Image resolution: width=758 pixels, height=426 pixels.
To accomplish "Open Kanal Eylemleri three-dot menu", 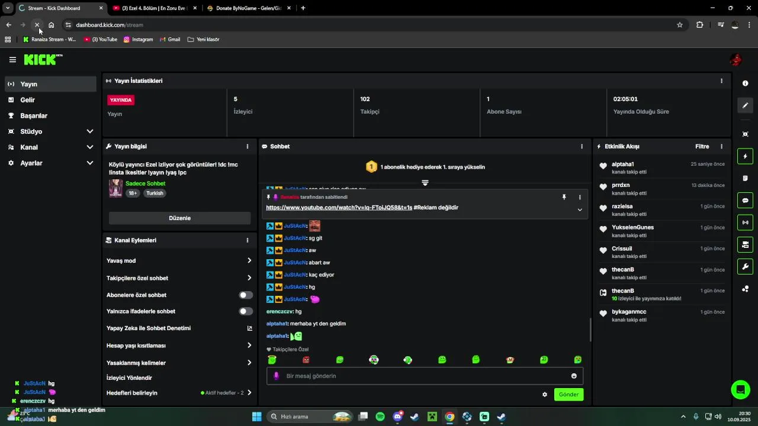I will click(x=248, y=240).
